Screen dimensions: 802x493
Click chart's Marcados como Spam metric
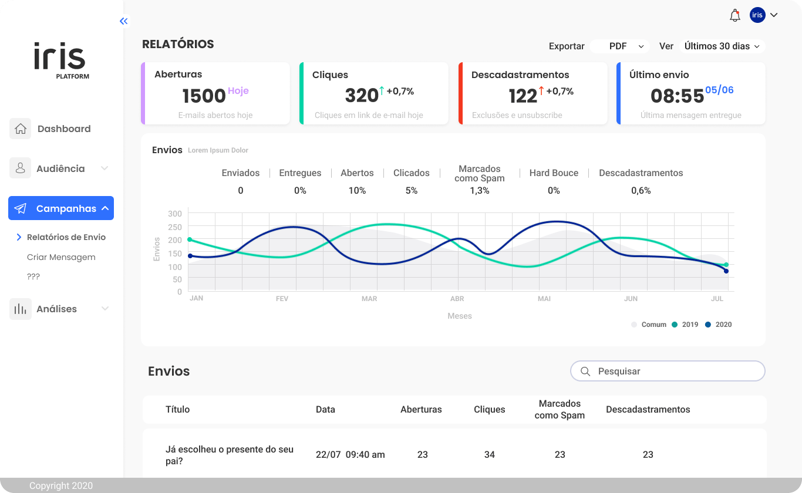[480, 173]
